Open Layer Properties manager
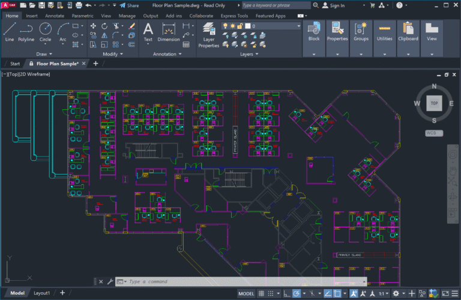Viewport: 461px width, 300px height. [208, 35]
